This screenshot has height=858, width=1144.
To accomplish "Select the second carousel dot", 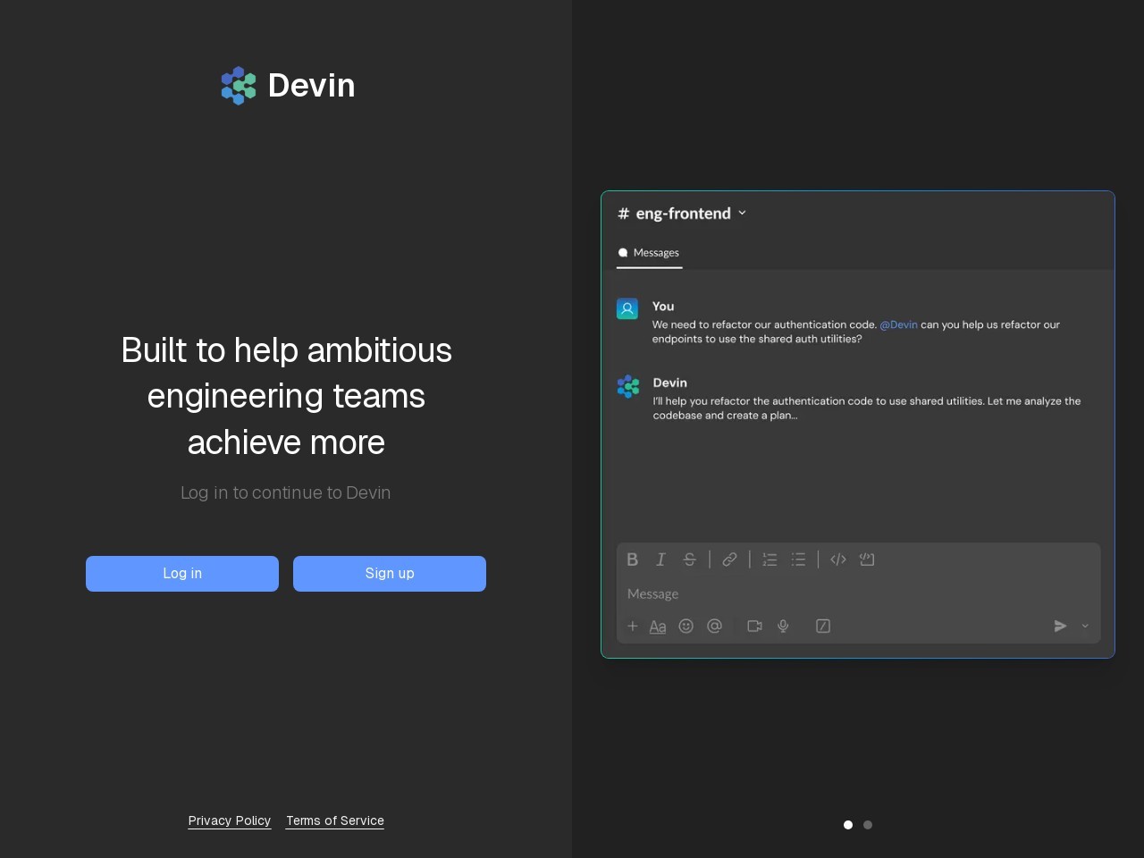I will tap(867, 824).
